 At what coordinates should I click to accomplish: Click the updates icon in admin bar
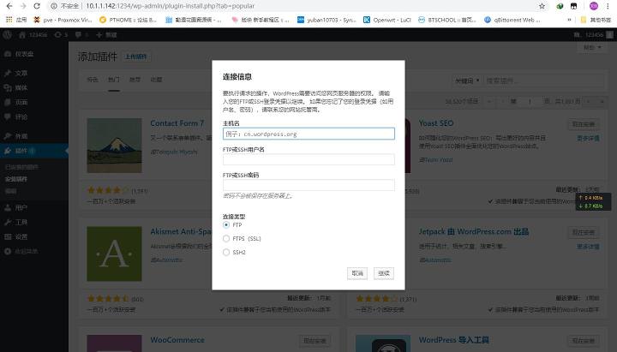coord(61,34)
